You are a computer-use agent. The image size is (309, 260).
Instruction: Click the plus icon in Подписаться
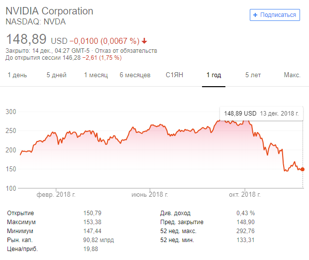(256, 15)
